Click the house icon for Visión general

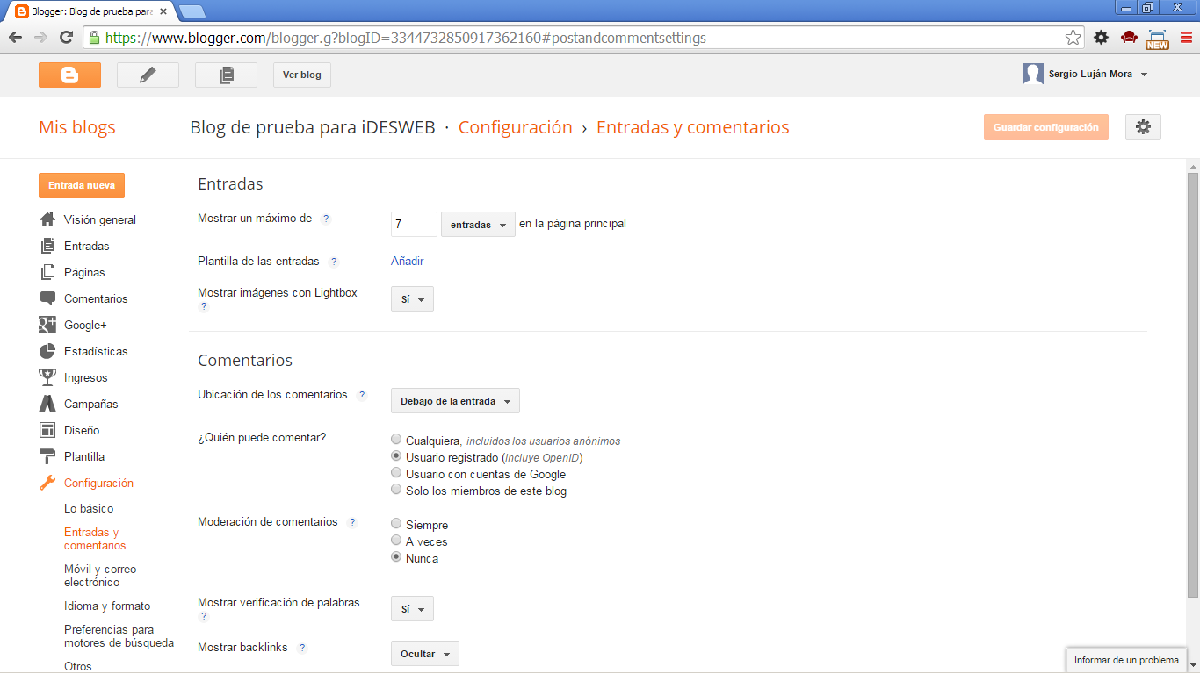[47, 219]
